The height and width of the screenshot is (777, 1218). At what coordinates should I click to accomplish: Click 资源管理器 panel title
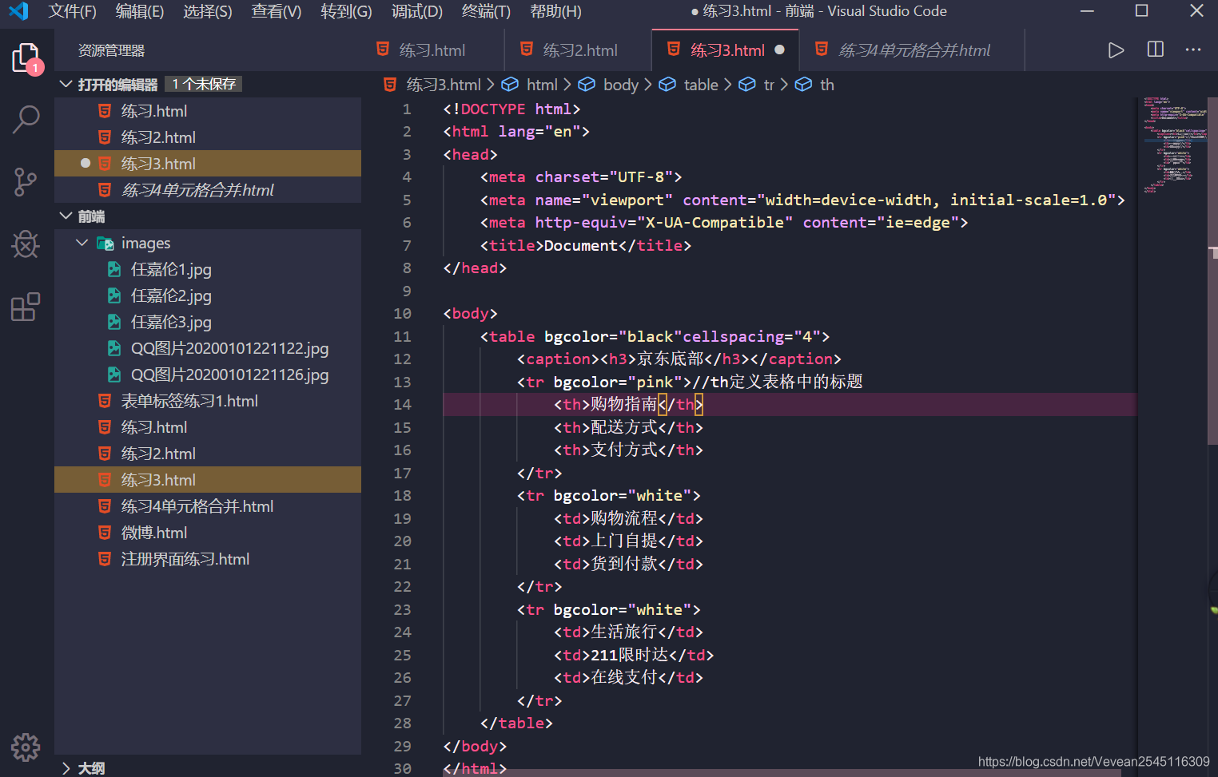[x=111, y=50]
